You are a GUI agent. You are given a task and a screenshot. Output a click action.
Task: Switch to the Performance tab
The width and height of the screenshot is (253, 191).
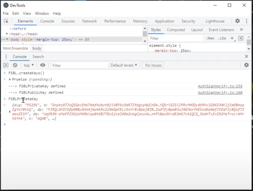click(x=115, y=21)
